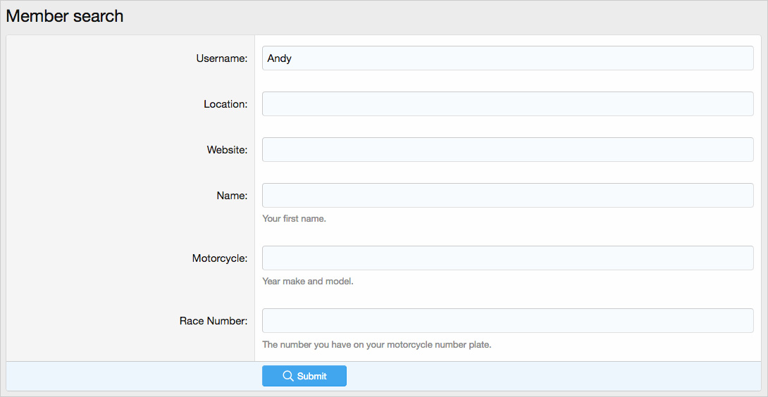Image resolution: width=768 pixels, height=397 pixels.
Task: Focus the Username input field
Action: [x=507, y=58]
